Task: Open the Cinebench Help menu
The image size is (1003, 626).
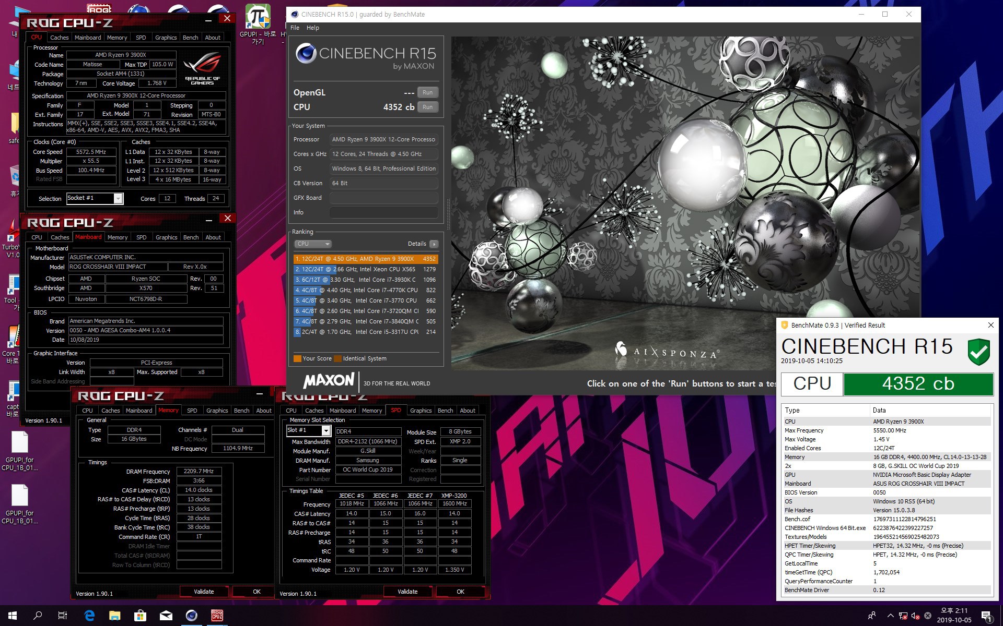Action: point(312,28)
